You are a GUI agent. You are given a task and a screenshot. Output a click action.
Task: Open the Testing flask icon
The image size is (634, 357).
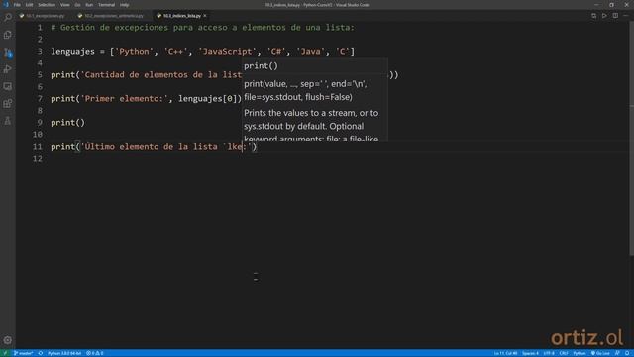8,121
